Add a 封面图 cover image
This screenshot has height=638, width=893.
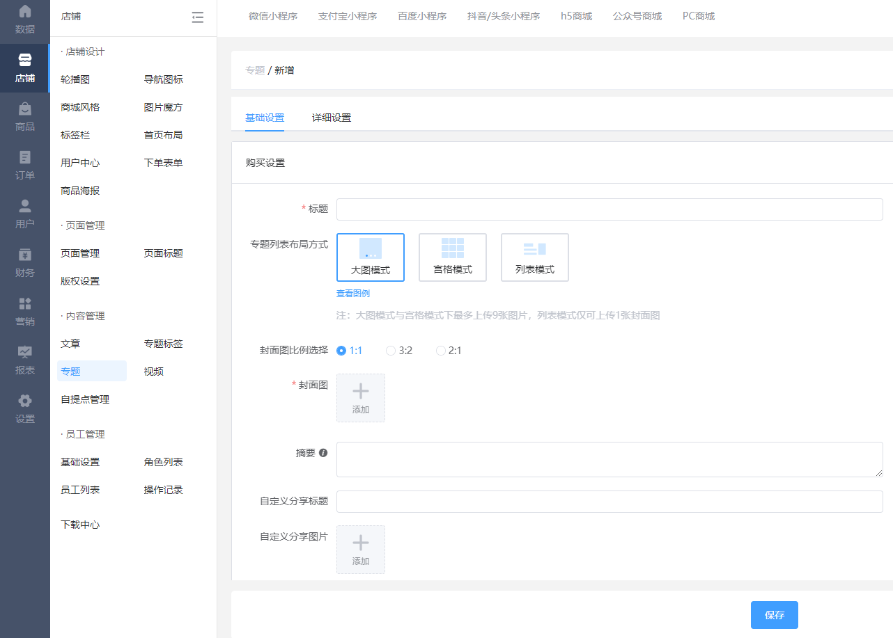(x=361, y=398)
